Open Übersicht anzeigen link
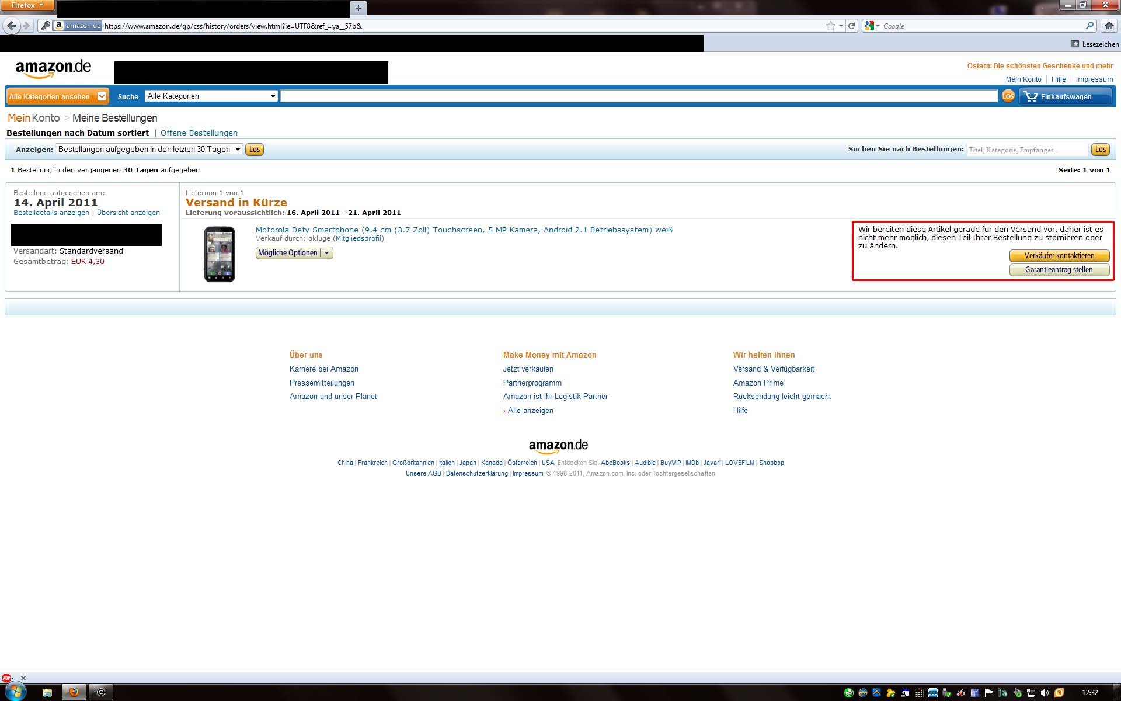 click(128, 213)
